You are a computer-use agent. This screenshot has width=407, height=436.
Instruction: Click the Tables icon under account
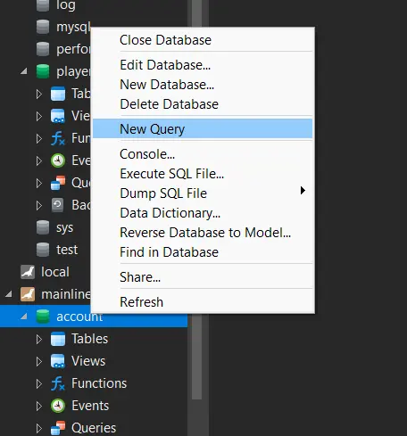(58, 339)
